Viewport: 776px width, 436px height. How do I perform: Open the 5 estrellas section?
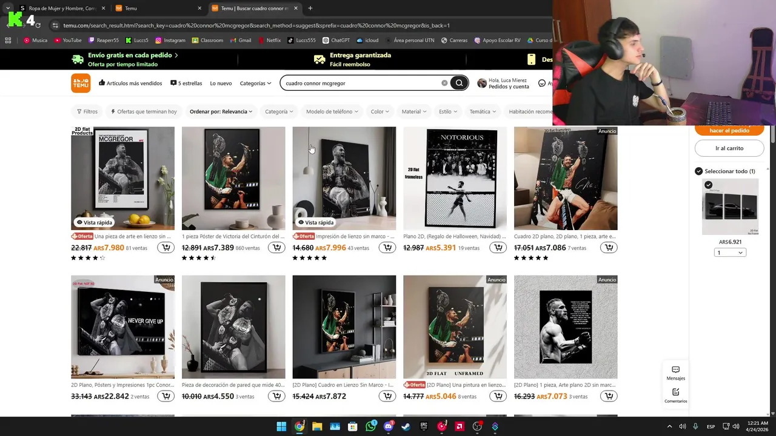click(x=186, y=83)
